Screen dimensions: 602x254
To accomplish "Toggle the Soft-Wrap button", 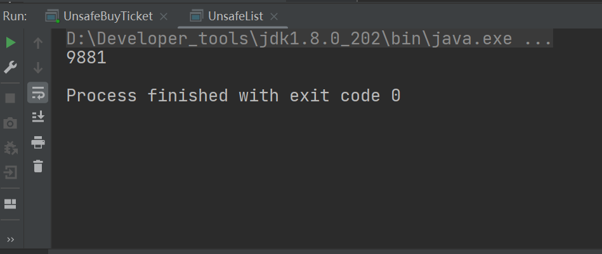I will pyautogui.click(x=38, y=93).
